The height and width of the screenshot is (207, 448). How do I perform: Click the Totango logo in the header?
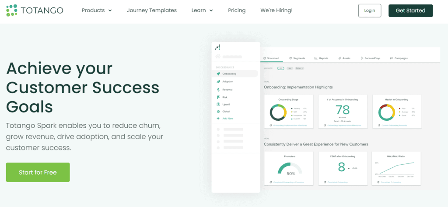coord(35,10)
